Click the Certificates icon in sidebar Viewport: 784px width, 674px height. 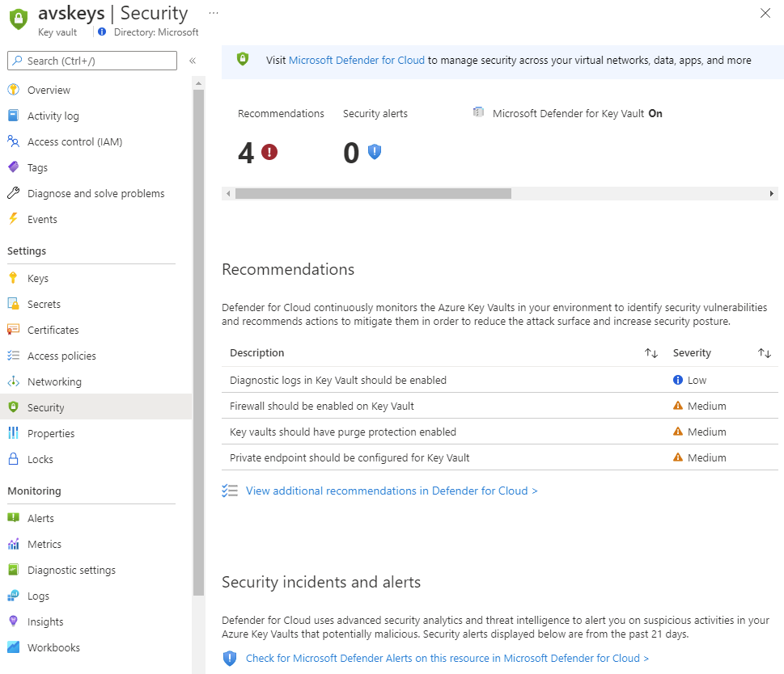[x=13, y=330]
